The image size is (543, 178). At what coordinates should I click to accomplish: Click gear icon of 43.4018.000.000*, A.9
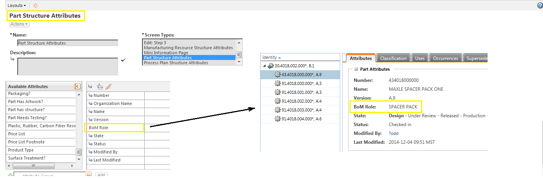pos(278,75)
